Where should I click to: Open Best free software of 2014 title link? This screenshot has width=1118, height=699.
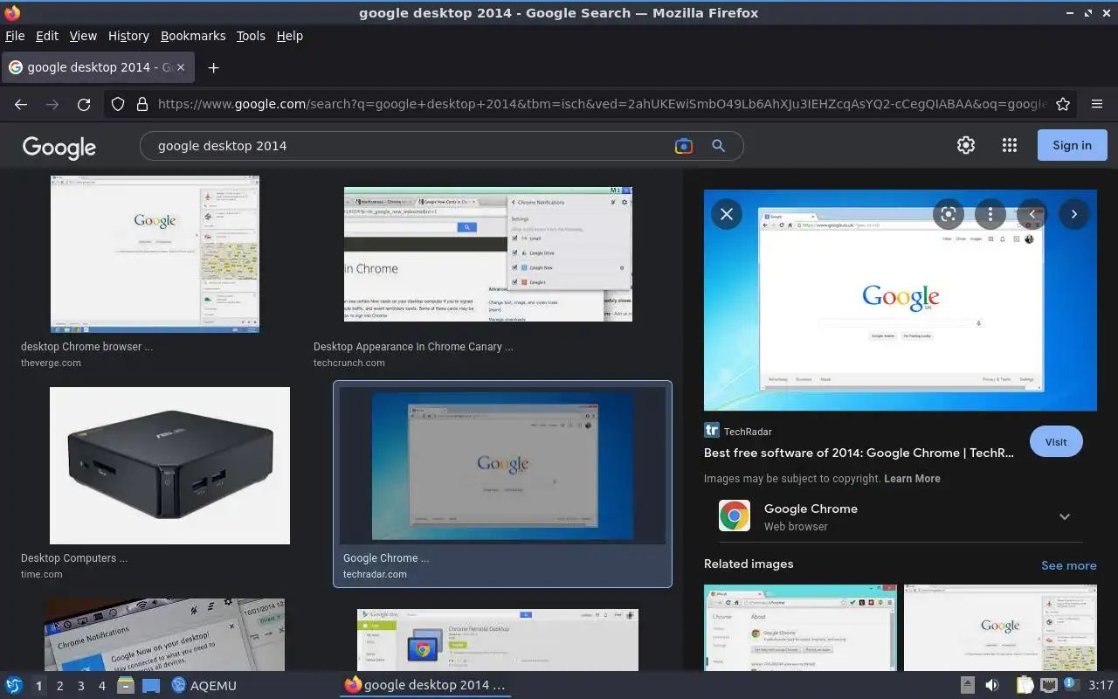click(x=859, y=453)
